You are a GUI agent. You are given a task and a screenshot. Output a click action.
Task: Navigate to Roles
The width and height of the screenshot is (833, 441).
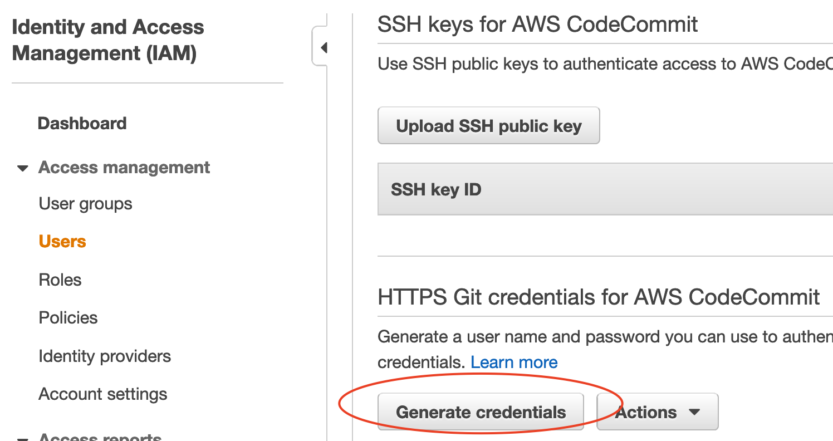point(60,280)
